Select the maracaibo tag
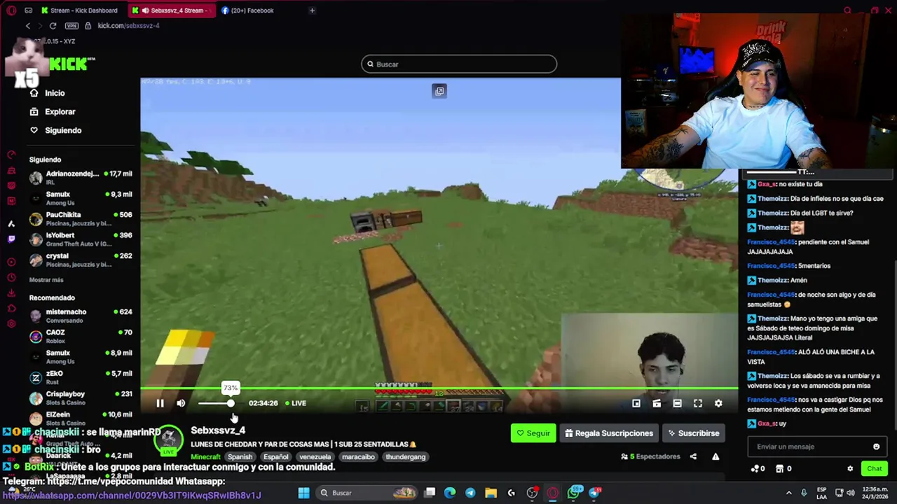 click(358, 457)
